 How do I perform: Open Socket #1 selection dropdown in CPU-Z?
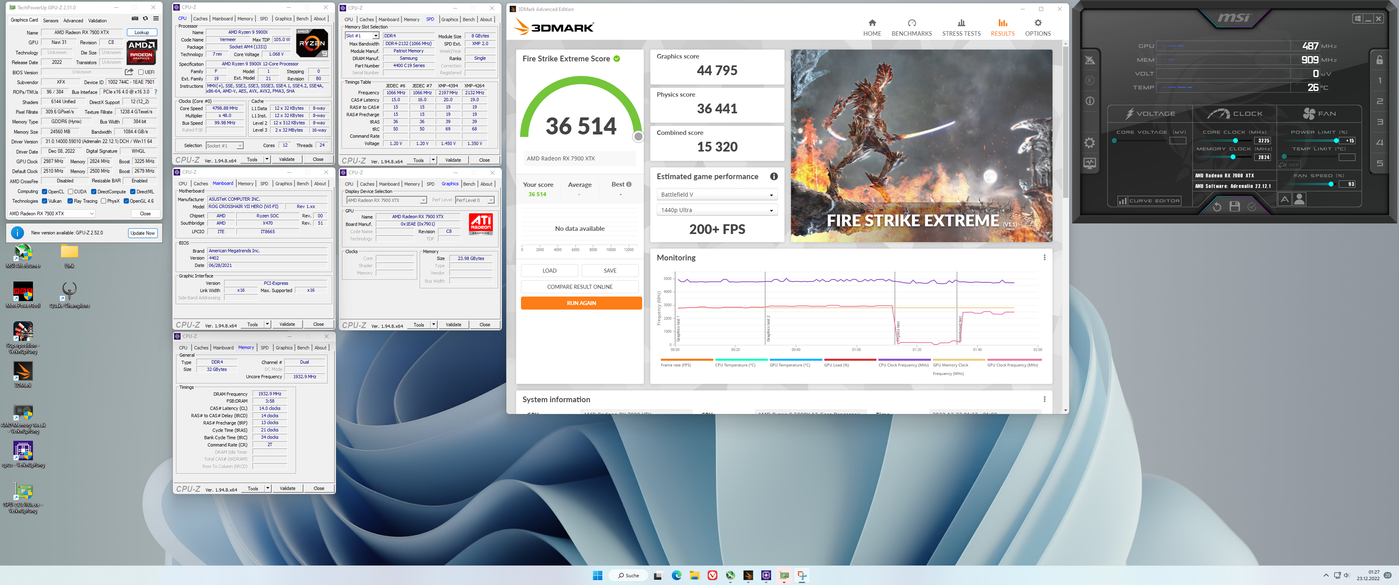tap(224, 145)
